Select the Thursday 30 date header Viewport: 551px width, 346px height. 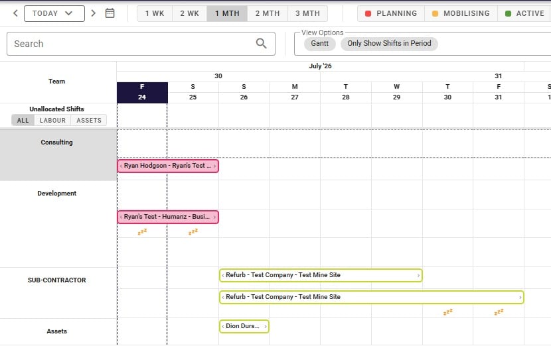(447, 93)
